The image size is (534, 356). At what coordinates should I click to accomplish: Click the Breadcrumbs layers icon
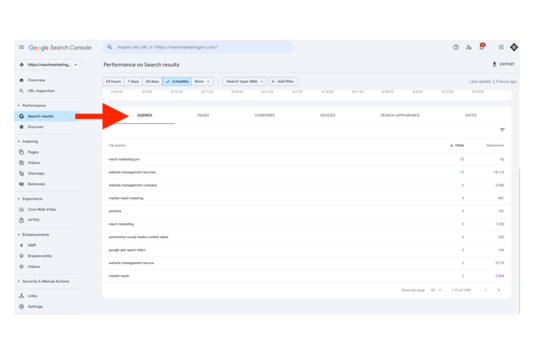pos(21,256)
